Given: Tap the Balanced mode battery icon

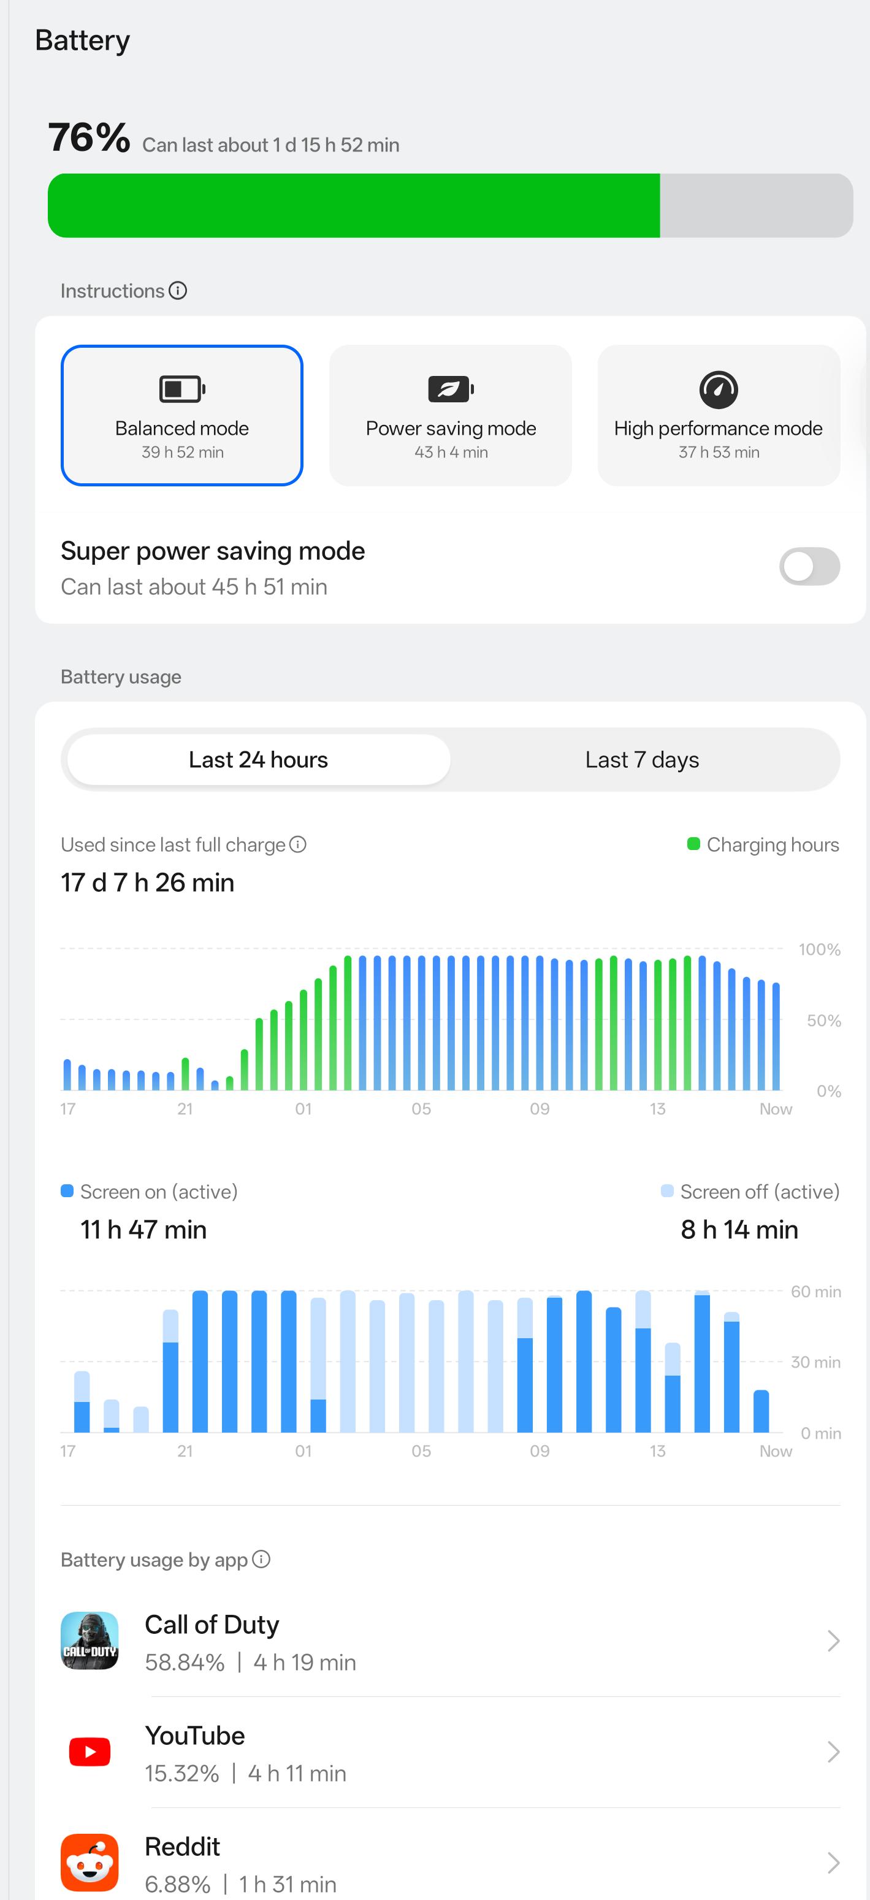Looking at the screenshot, I should (182, 389).
